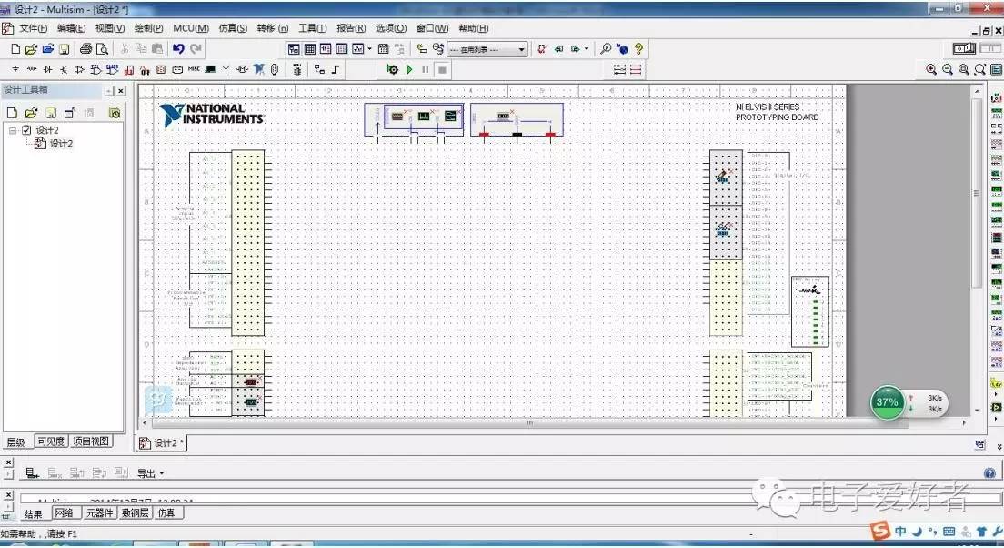Toggle the Pause simulation button
This screenshot has width=1004, height=548.
point(424,69)
